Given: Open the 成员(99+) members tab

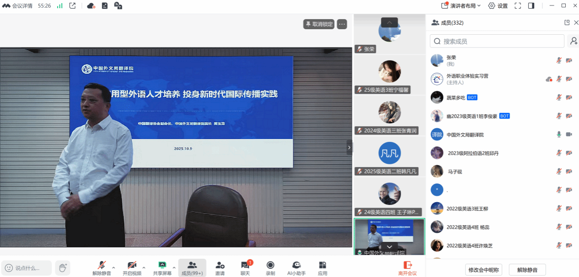Looking at the screenshot, I should point(192,267).
